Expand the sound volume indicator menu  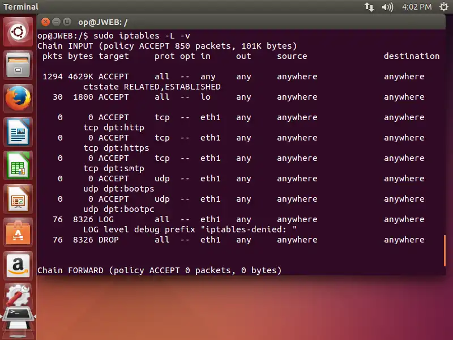pos(387,7)
